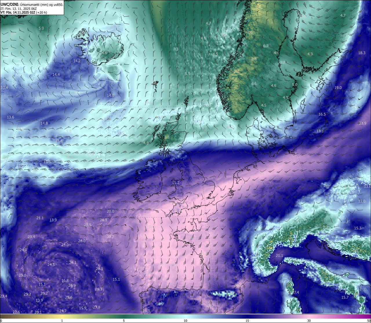Click the 23.9 value at the right edge
Screen dimensions: 371x323
363,123
